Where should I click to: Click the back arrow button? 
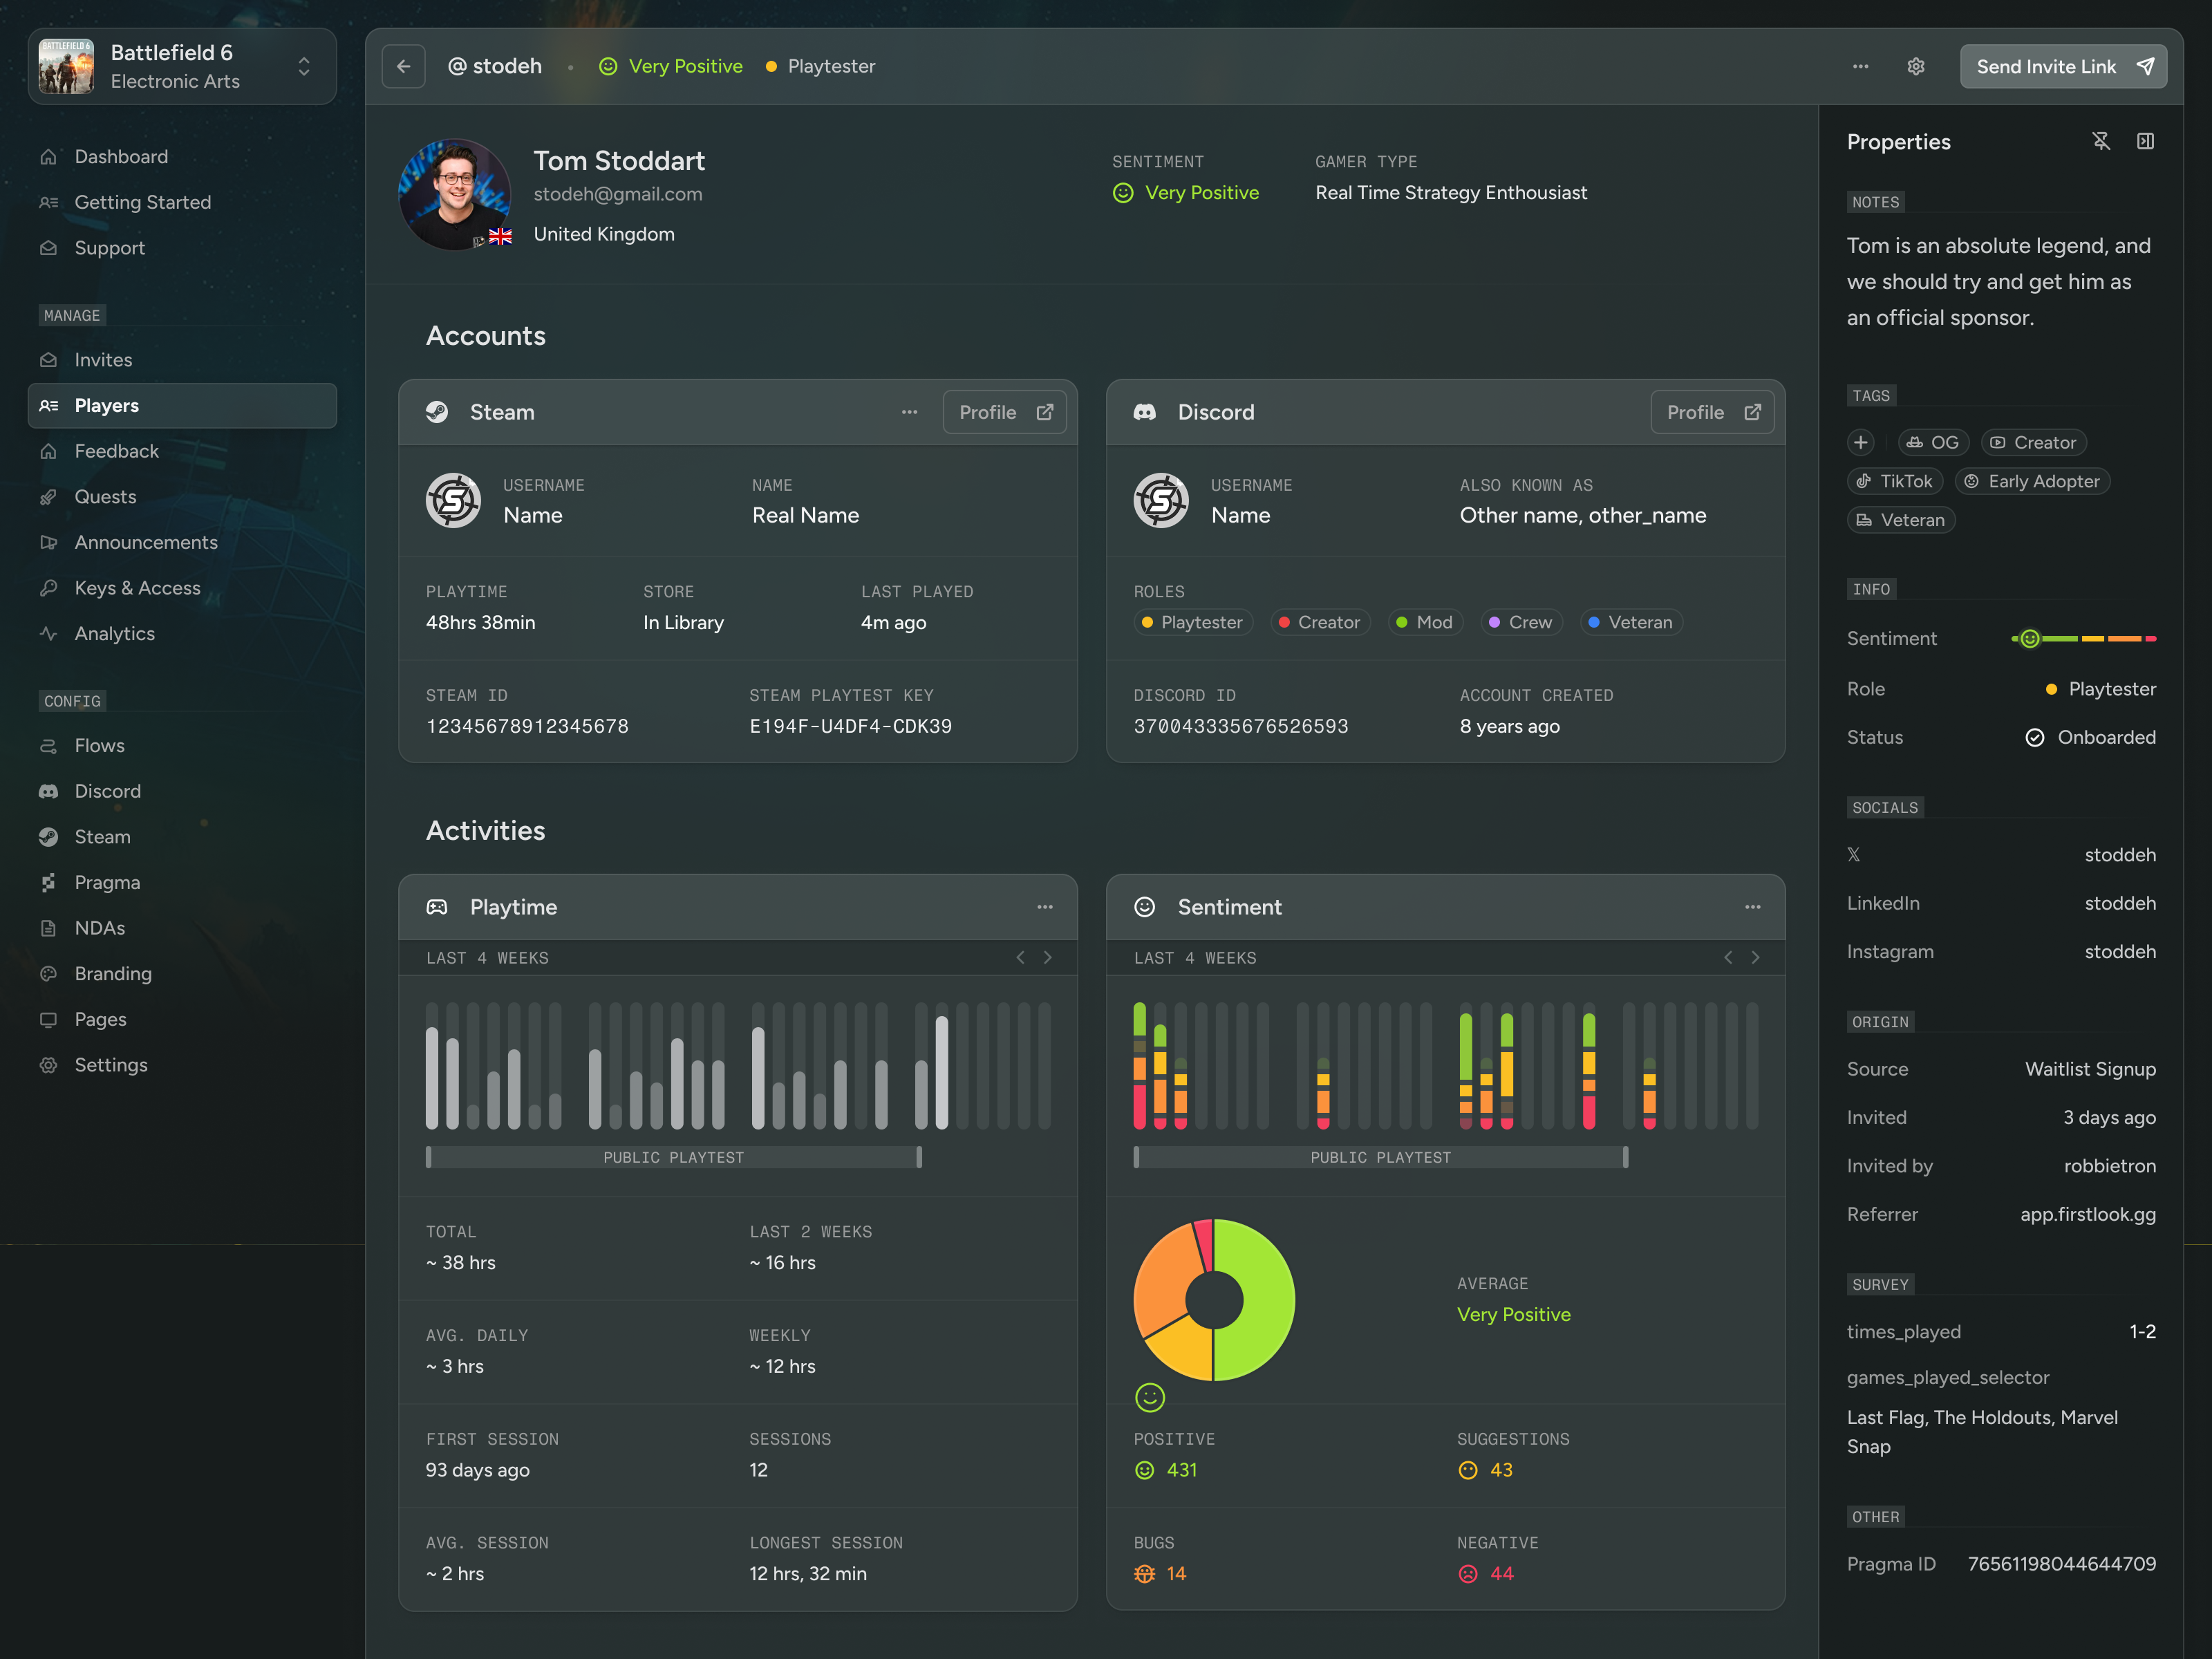point(403,66)
